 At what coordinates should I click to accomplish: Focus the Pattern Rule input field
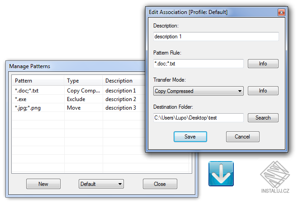(x=199, y=64)
